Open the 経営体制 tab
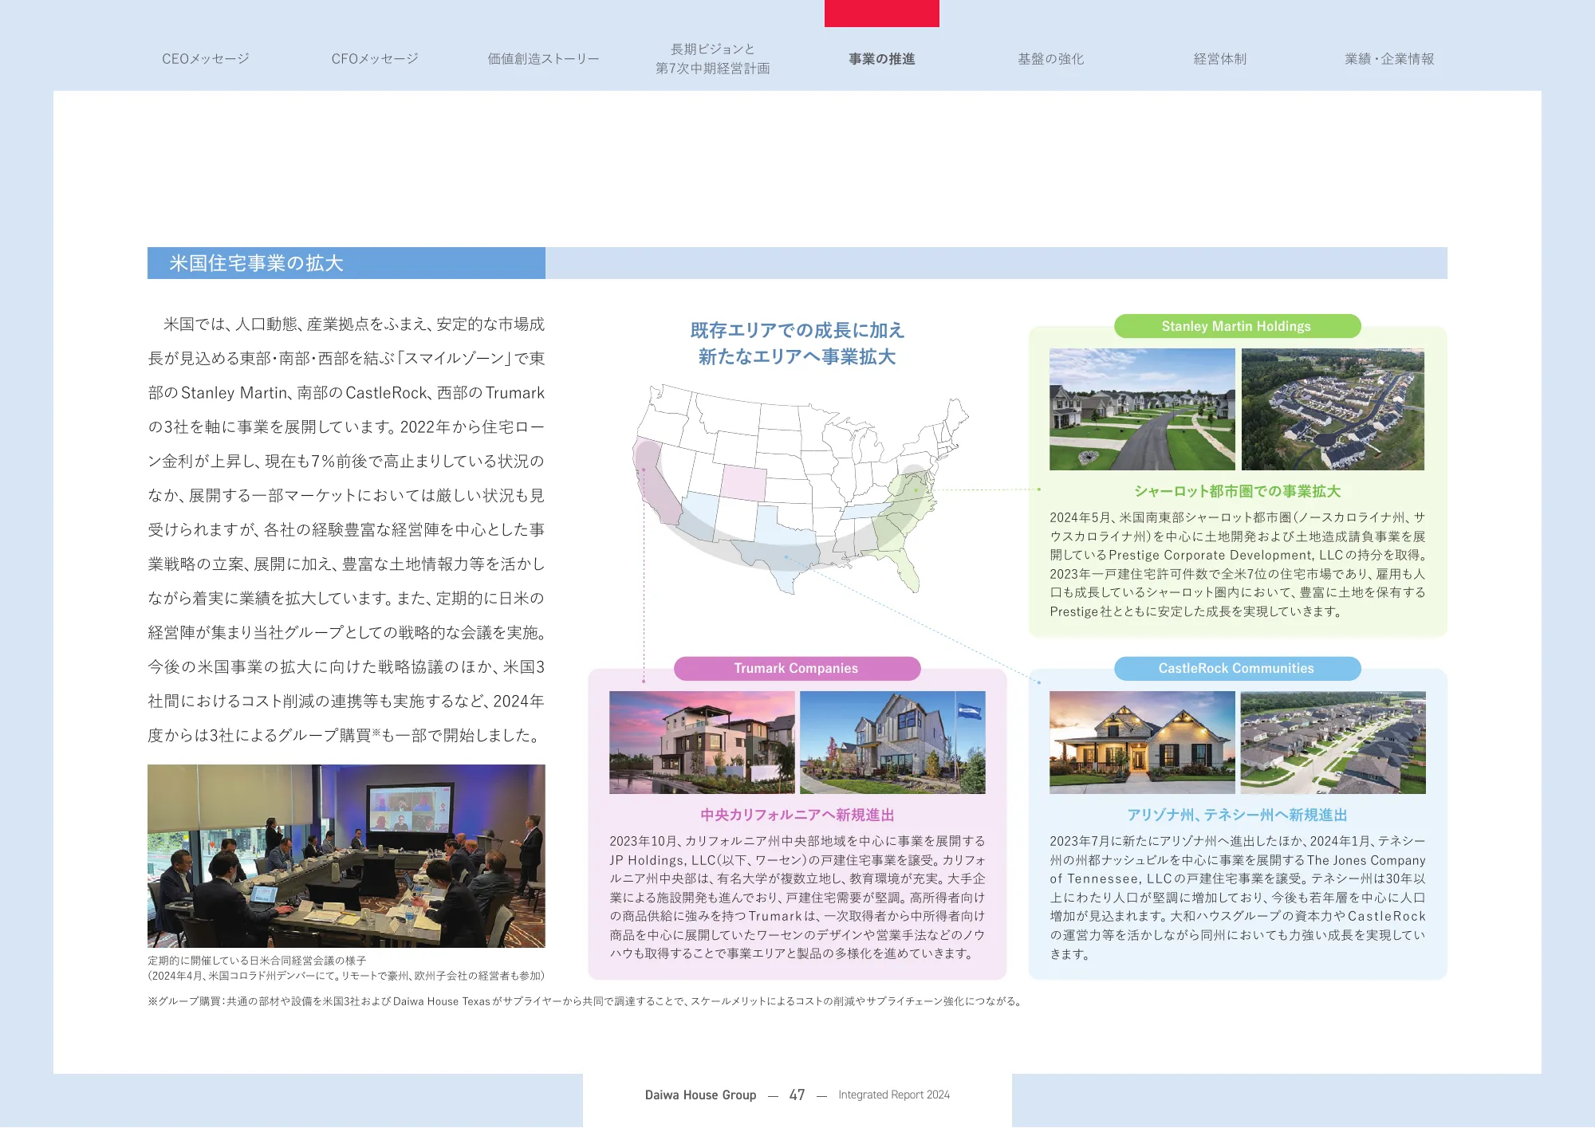This screenshot has height=1128, width=1595. [1220, 59]
